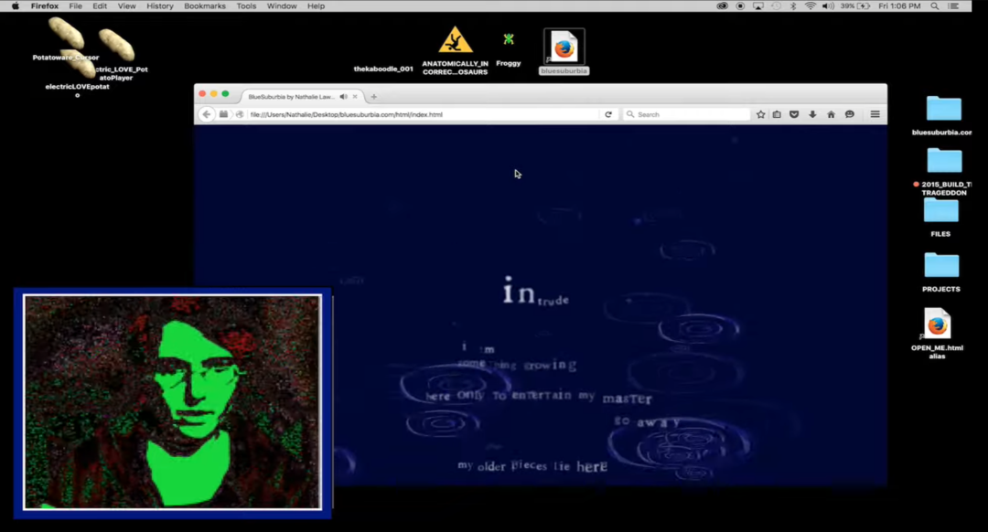
Task: Go to Home using the house icon
Action: coord(831,114)
